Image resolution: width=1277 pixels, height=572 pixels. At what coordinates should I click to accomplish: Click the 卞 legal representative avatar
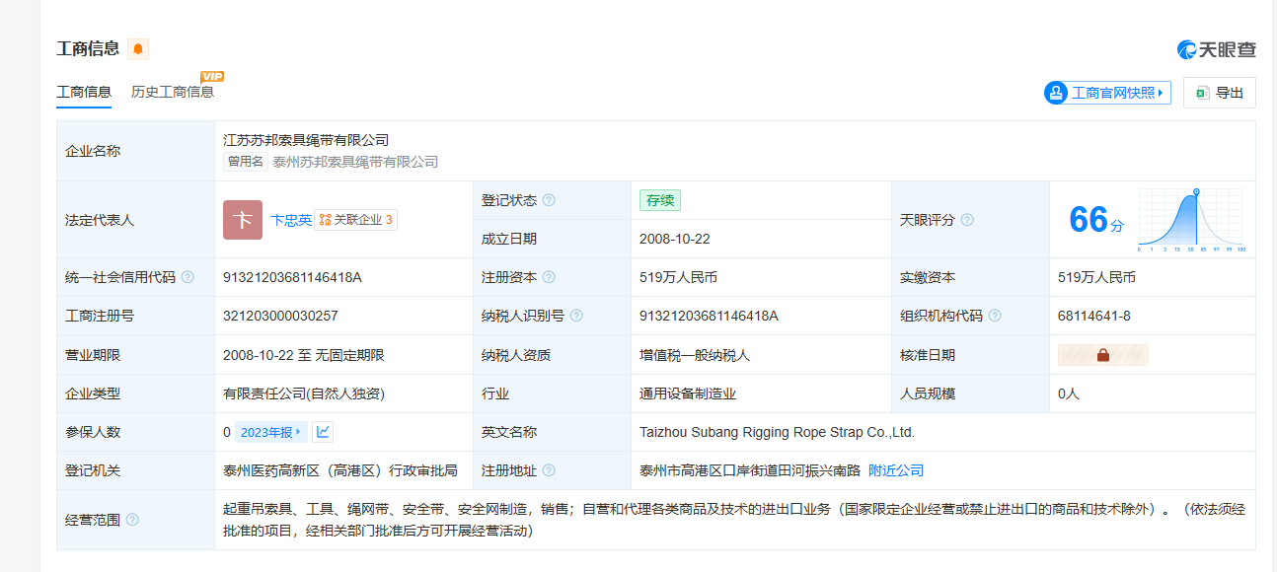pyautogui.click(x=243, y=220)
